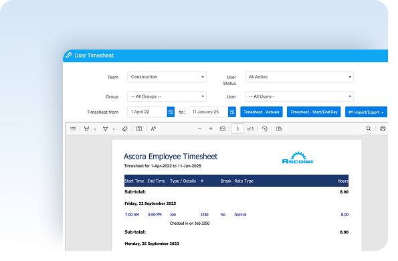Click the 7:00 AM start time entry
Screen dimensions: 398x261
click(132, 215)
